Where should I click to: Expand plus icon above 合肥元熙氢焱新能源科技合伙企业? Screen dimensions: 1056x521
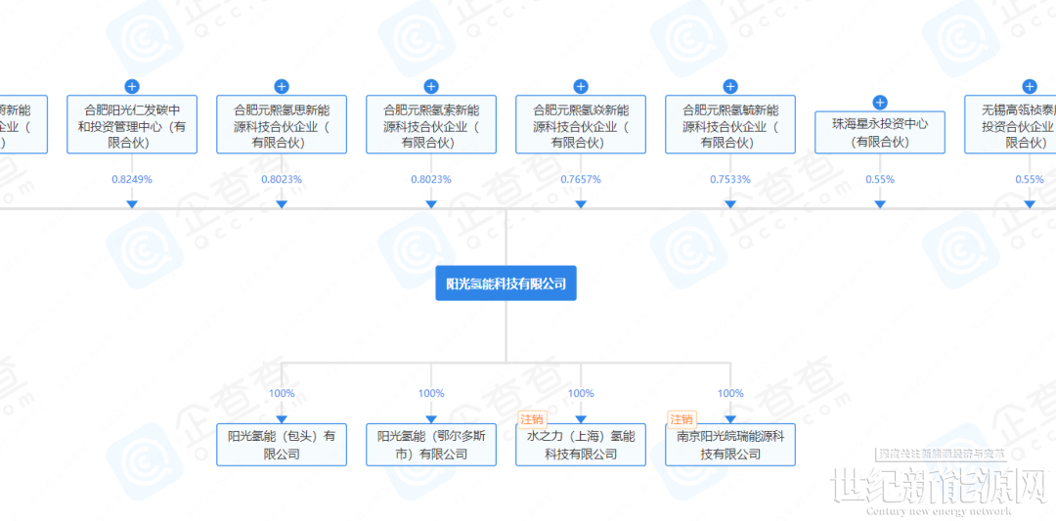581,86
